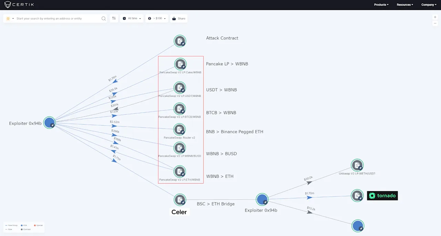Open the Products menu

(x=381, y=5)
